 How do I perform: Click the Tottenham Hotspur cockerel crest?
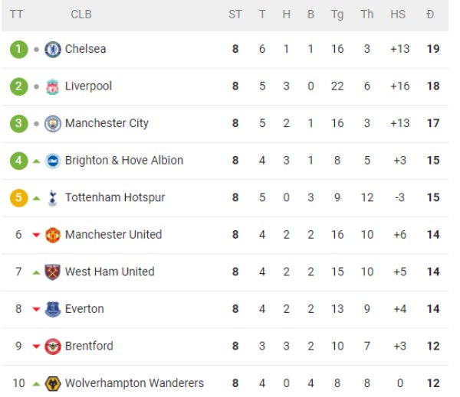52,198
